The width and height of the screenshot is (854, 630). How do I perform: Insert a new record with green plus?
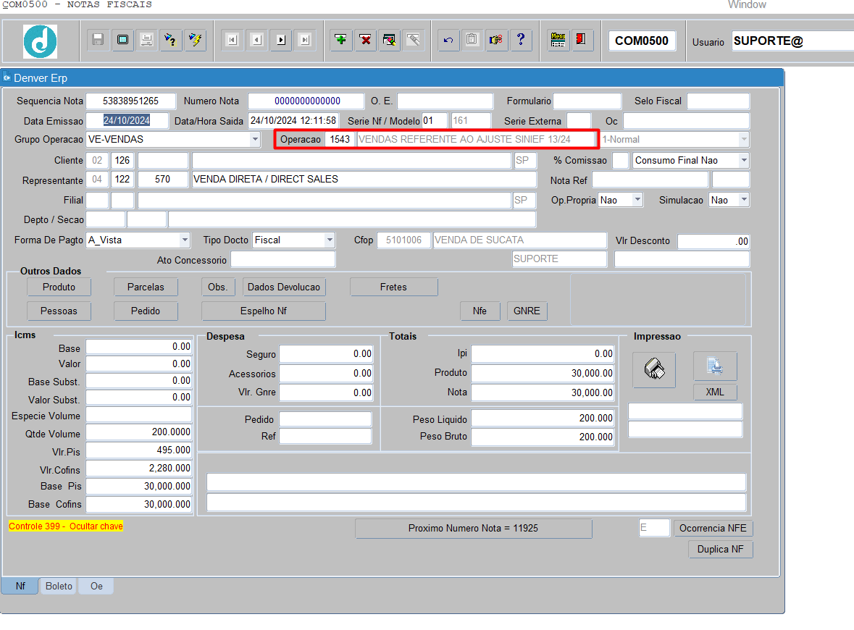pyautogui.click(x=341, y=40)
